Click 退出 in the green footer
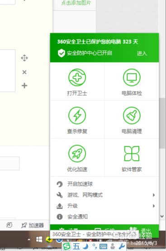Screen dimensions: 166x251 [146, 231]
